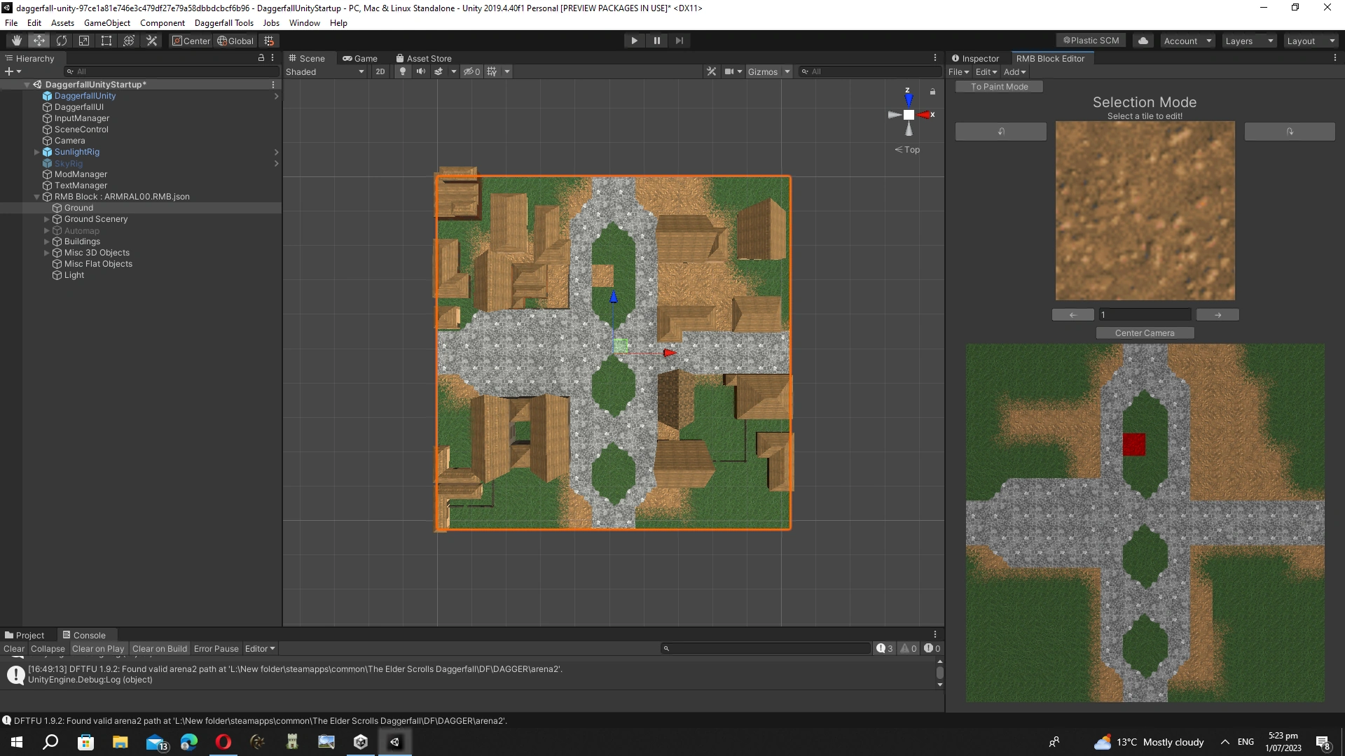Select the Scale tool
1345x756 pixels.
[x=84, y=41]
